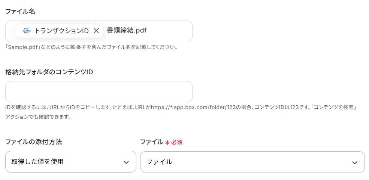The height and width of the screenshot is (180, 369).
Task: Click the 書類締結.pdf text in file name
Action: point(127,30)
